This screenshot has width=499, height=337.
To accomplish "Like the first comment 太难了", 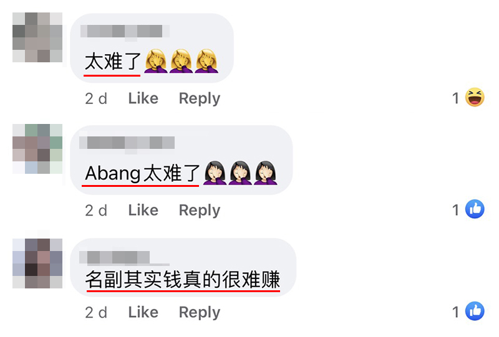I will (143, 98).
